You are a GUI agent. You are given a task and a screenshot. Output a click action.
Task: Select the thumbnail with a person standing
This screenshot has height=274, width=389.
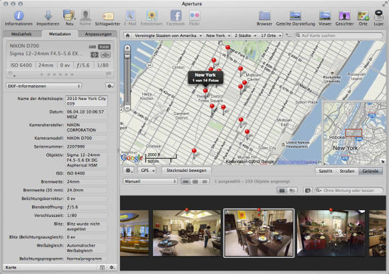pos(186,233)
